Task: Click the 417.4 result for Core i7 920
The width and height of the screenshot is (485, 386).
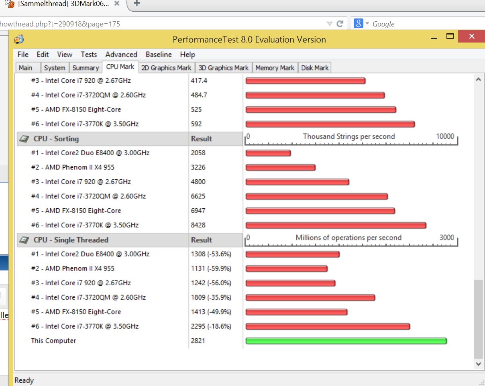Action: [x=199, y=81]
